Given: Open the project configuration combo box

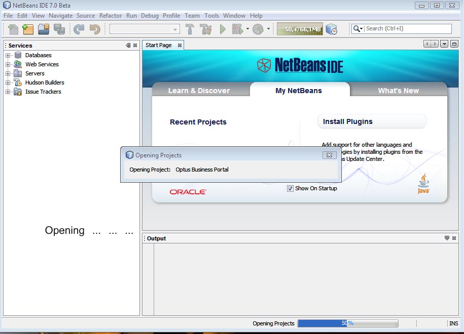Looking at the screenshot, I should tap(145, 29).
